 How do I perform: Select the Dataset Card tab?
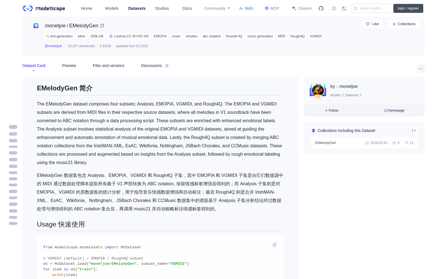[x=34, y=66]
